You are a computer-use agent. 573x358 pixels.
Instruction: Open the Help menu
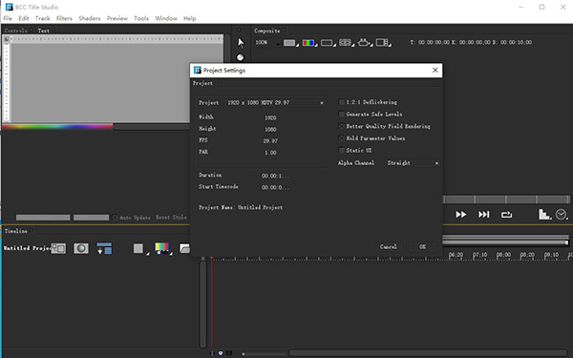click(x=190, y=18)
